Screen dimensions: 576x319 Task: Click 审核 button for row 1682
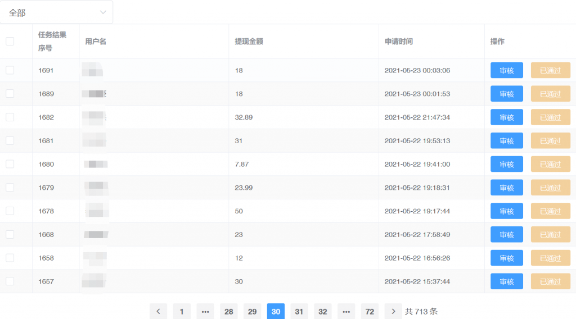tap(506, 117)
